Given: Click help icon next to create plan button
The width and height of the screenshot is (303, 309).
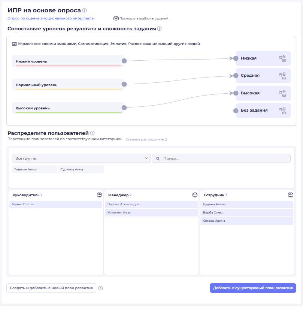Looking at the screenshot, I should pos(100,288).
